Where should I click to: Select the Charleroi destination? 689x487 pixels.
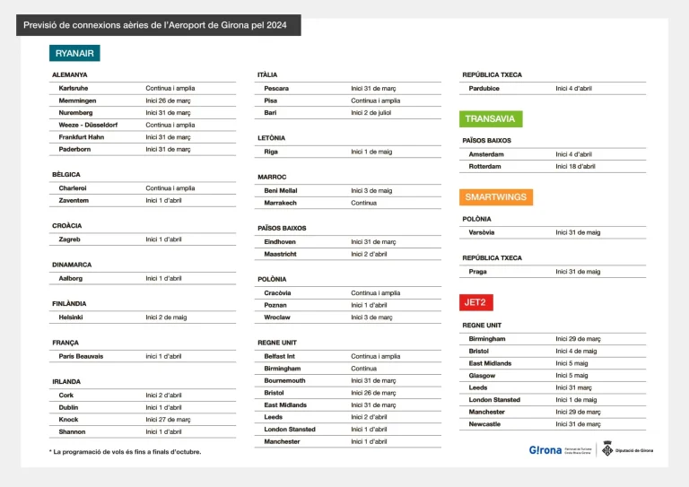tap(73, 188)
